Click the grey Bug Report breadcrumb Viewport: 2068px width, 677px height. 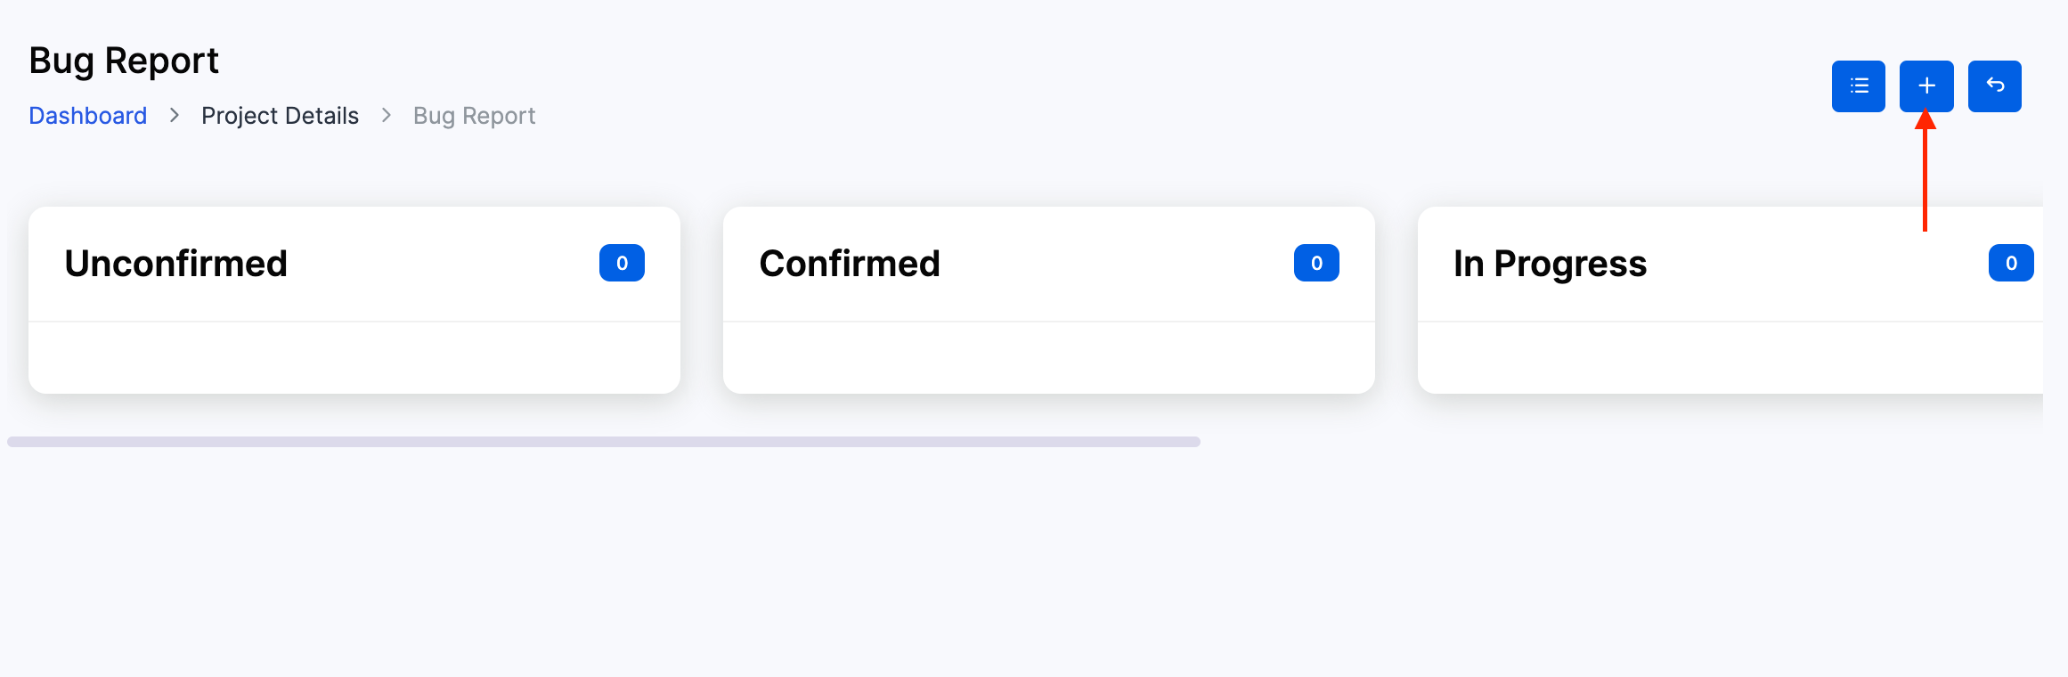tap(474, 116)
